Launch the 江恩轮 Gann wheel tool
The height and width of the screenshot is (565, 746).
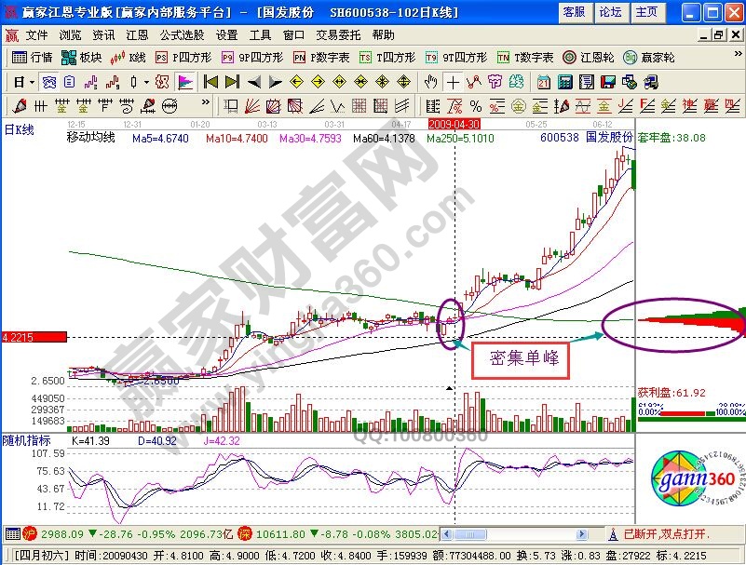[589, 58]
